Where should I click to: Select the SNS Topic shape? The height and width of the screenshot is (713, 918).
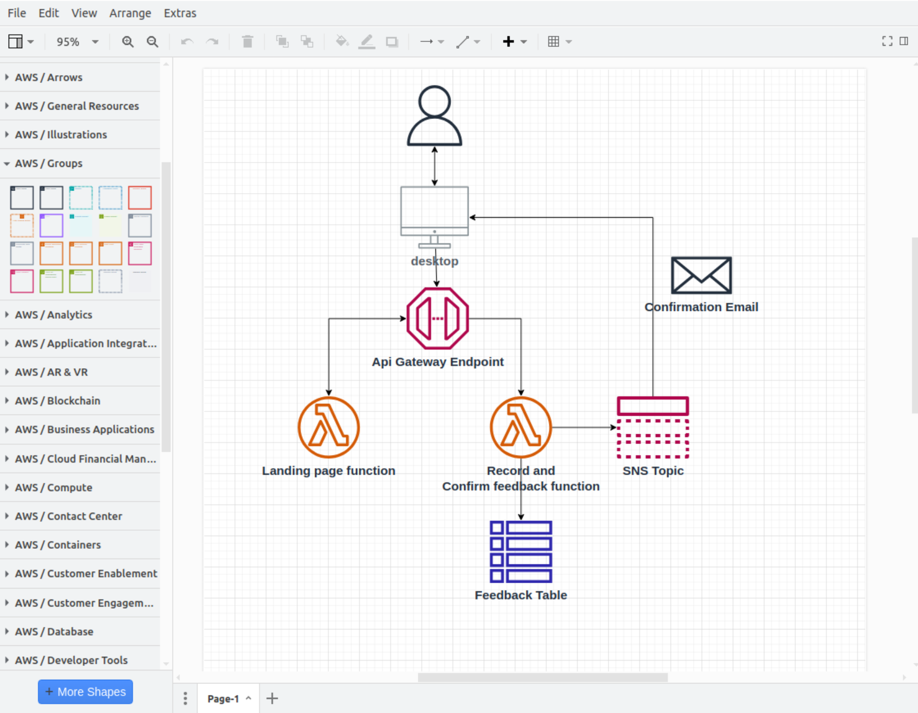653,428
